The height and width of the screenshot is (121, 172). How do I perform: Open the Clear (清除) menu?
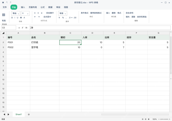[x=133, y=17]
